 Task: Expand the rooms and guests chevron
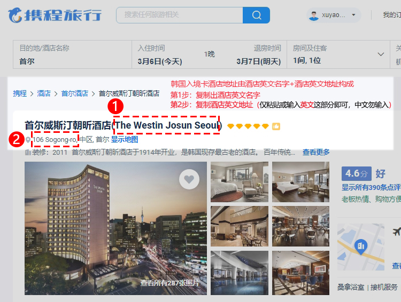coord(381,54)
